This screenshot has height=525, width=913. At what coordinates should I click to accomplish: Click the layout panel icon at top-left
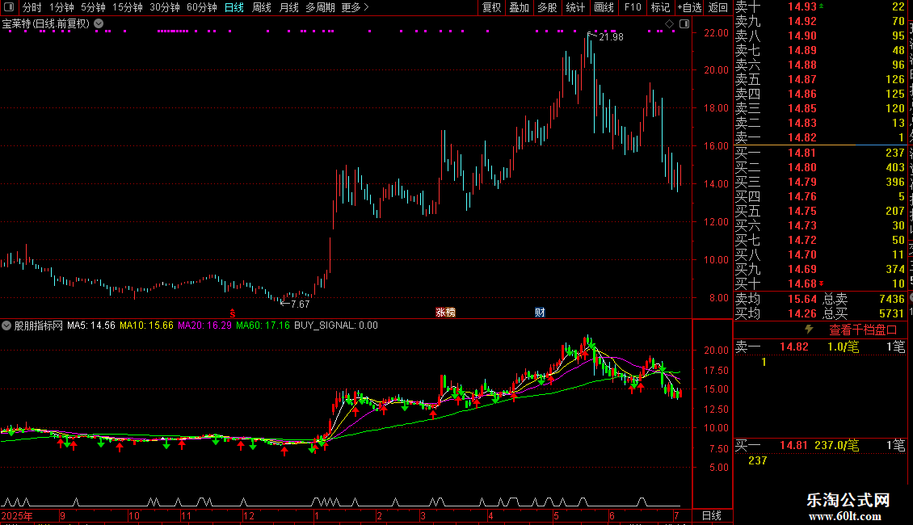pyautogui.click(x=9, y=7)
